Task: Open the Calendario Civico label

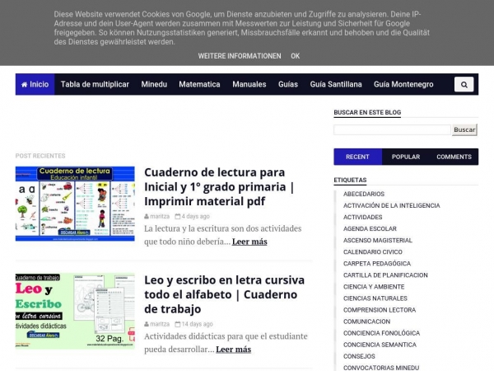Action: [373, 251]
